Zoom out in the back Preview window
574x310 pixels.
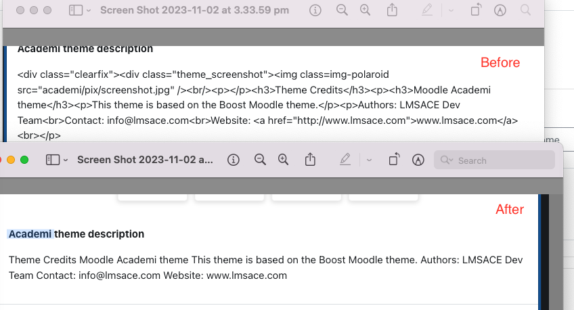[342, 10]
